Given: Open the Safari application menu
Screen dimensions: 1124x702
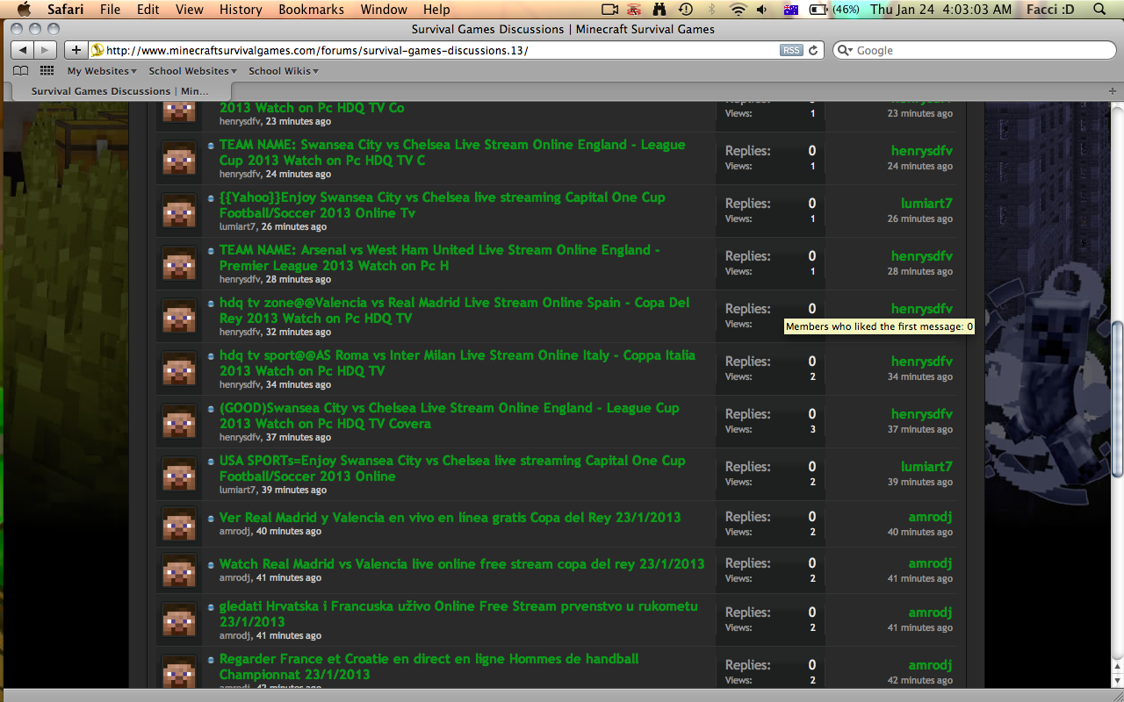Looking at the screenshot, I should (x=66, y=10).
